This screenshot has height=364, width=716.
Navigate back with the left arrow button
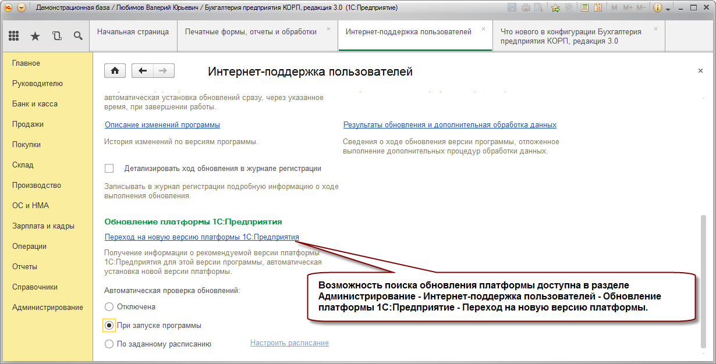143,70
